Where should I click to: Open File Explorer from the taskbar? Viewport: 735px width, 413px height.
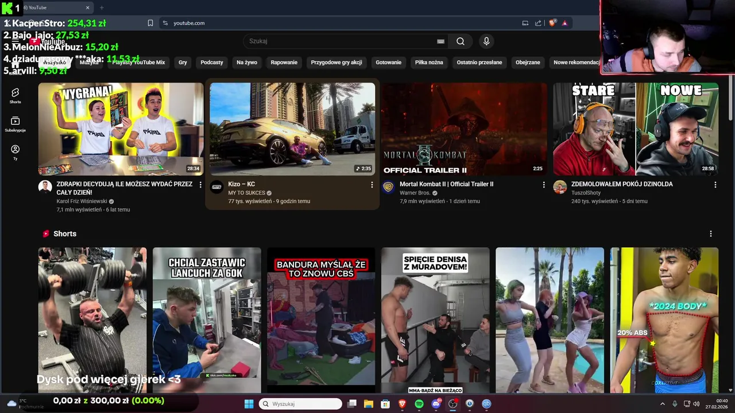[x=369, y=404]
